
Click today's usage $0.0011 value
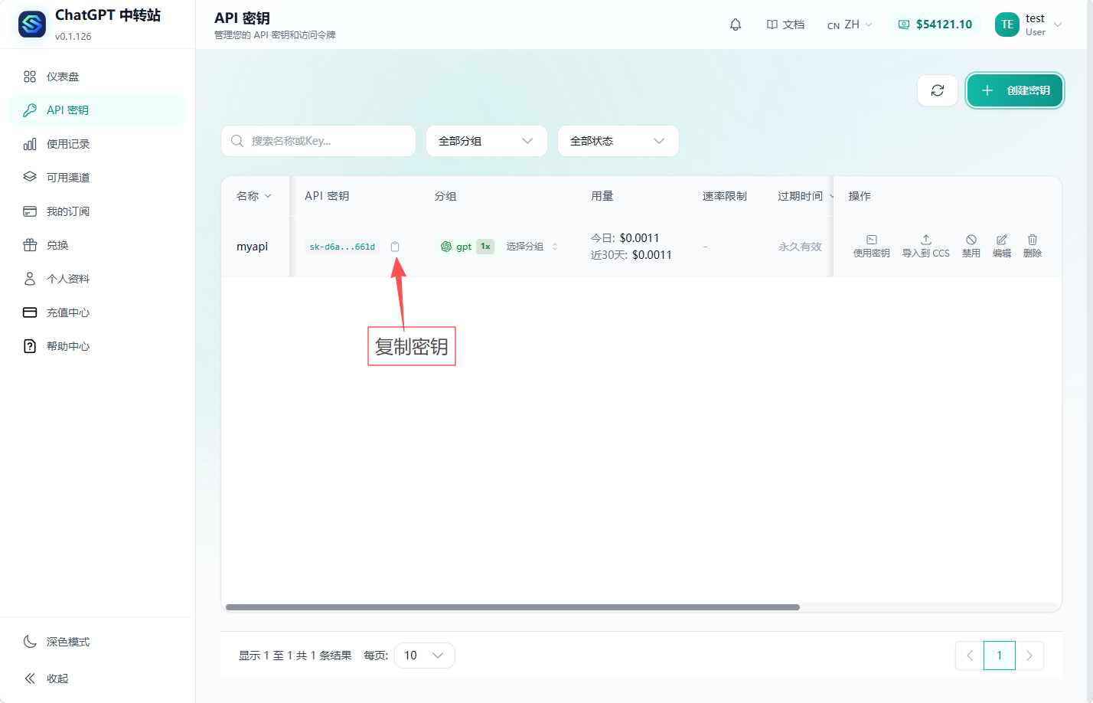[x=639, y=238]
